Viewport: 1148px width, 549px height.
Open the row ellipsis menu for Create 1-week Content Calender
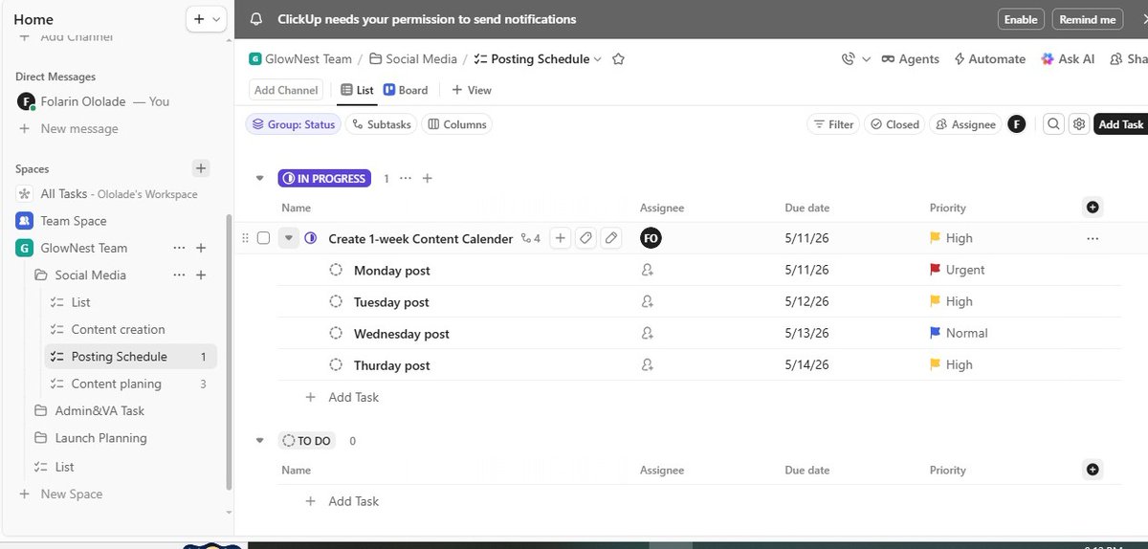[1093, 238]
